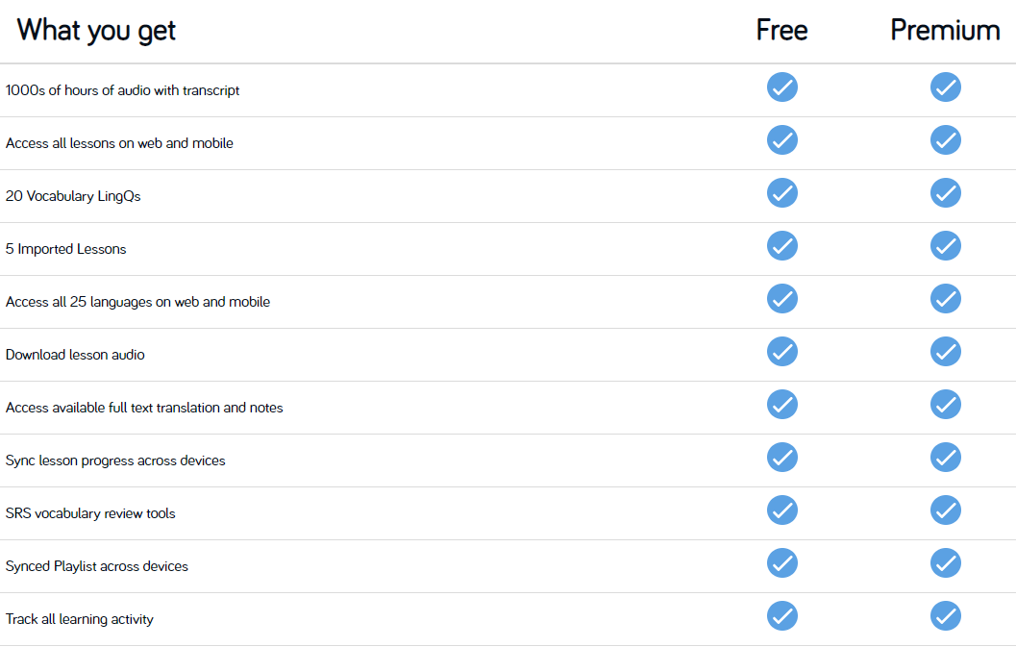1016x647 pixels.
Task: Select the 20 Vocabulary LingQs feature text
Action: point(73,196)
